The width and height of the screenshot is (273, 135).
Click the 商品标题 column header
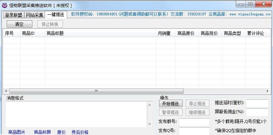(100, 34)
